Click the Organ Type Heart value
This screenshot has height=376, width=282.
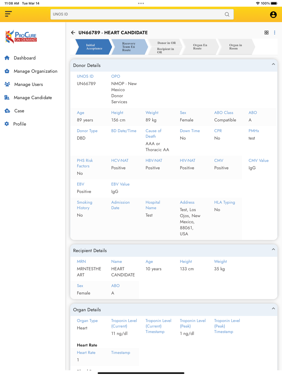click(82, 328)
